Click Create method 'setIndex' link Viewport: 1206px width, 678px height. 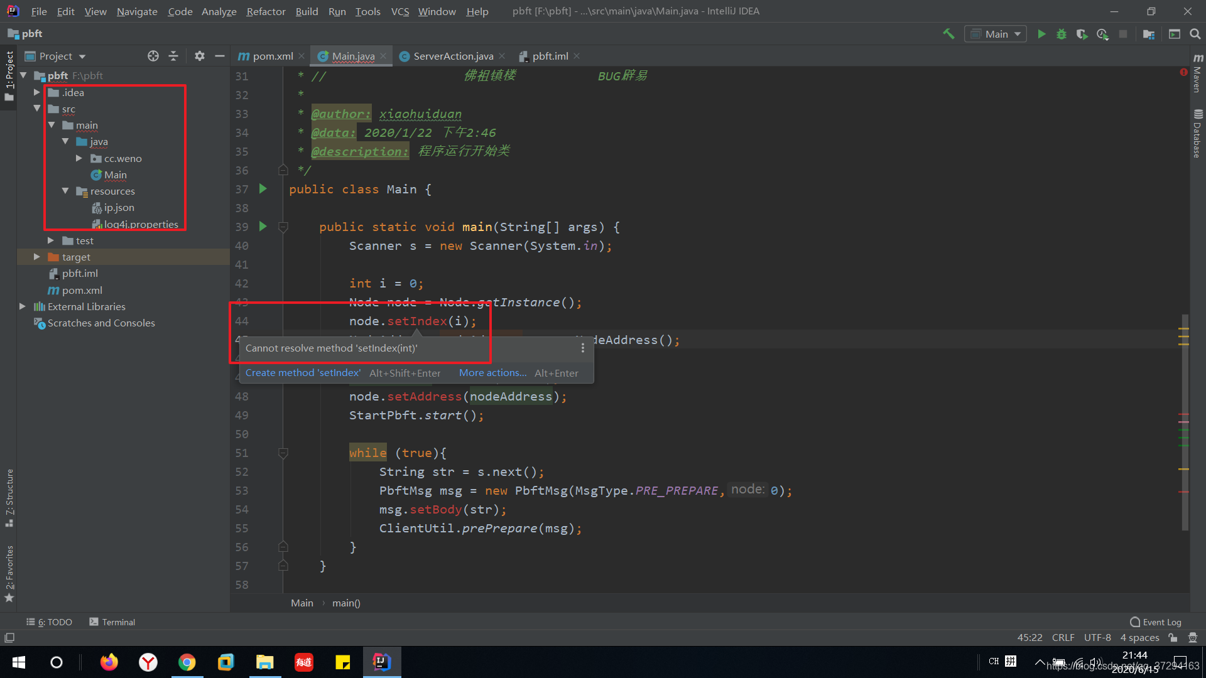tap(303, 373)
